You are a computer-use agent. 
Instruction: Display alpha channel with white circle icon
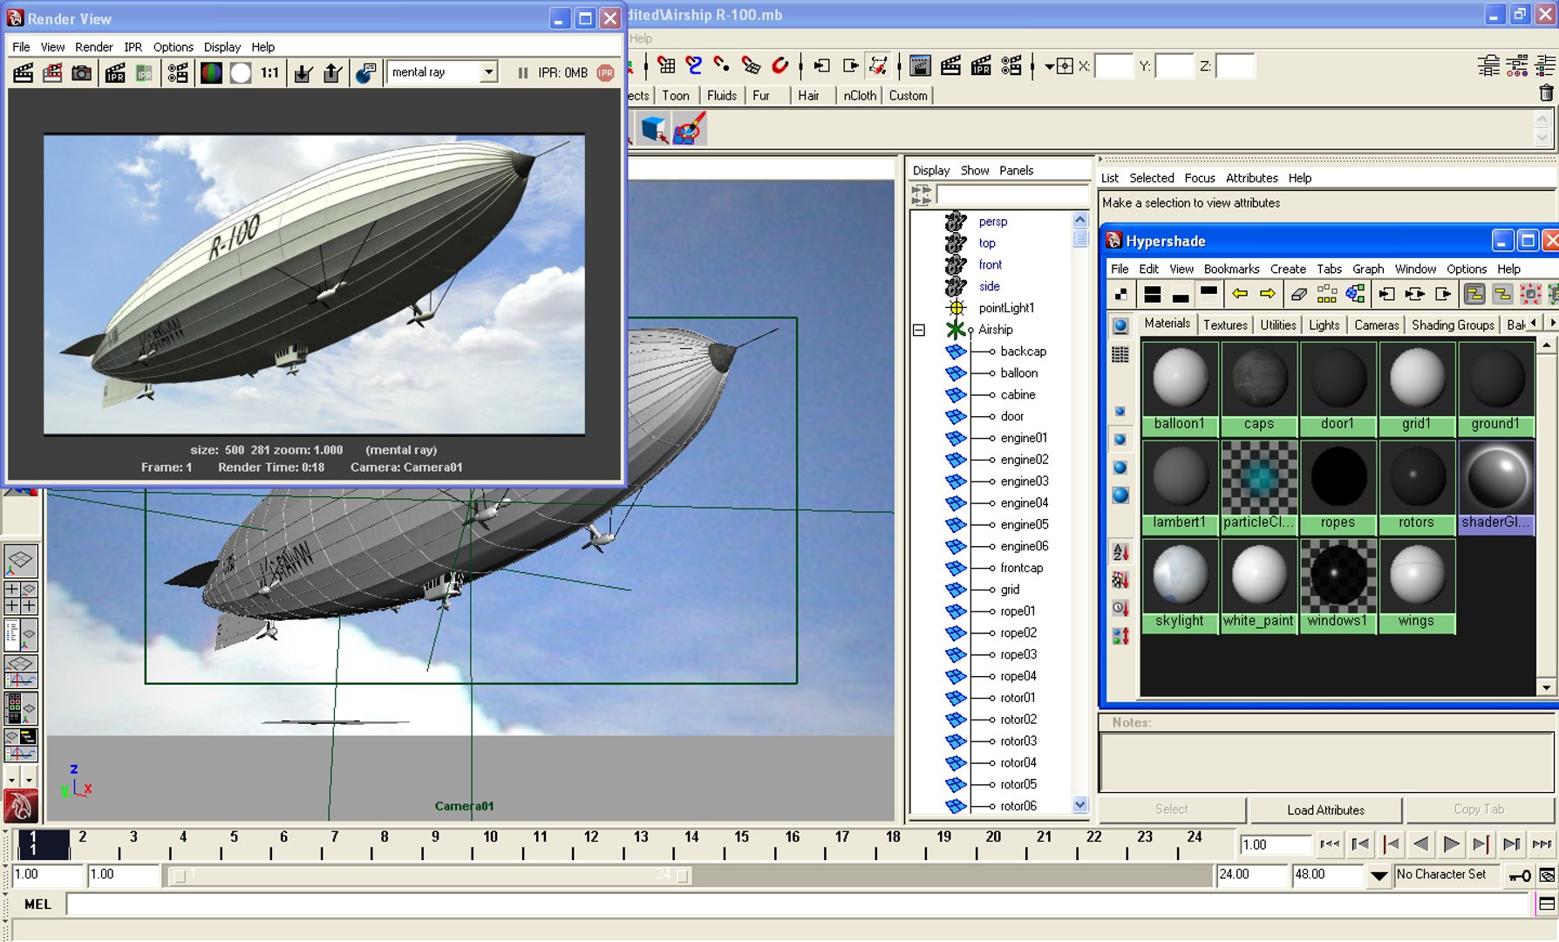click(241, 73)
